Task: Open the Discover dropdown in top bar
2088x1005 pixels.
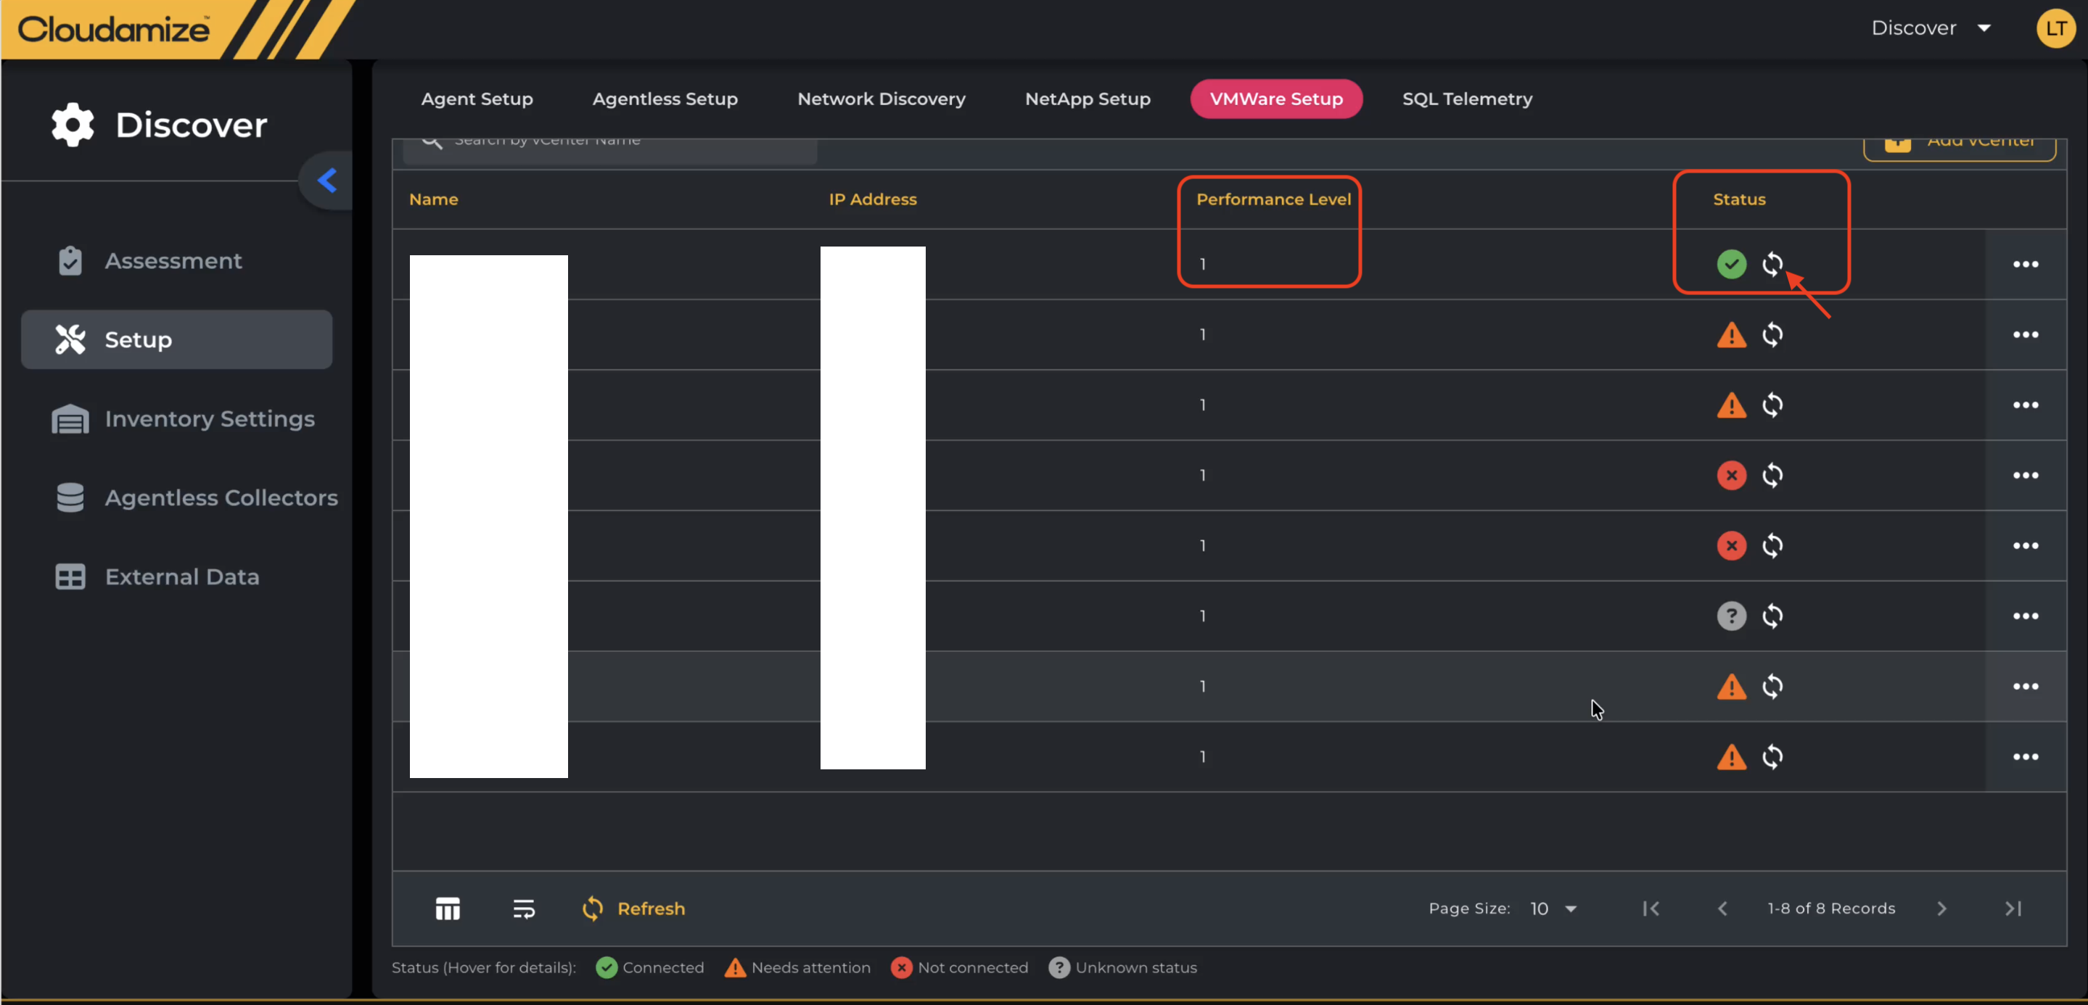Action: point(1931,28)
